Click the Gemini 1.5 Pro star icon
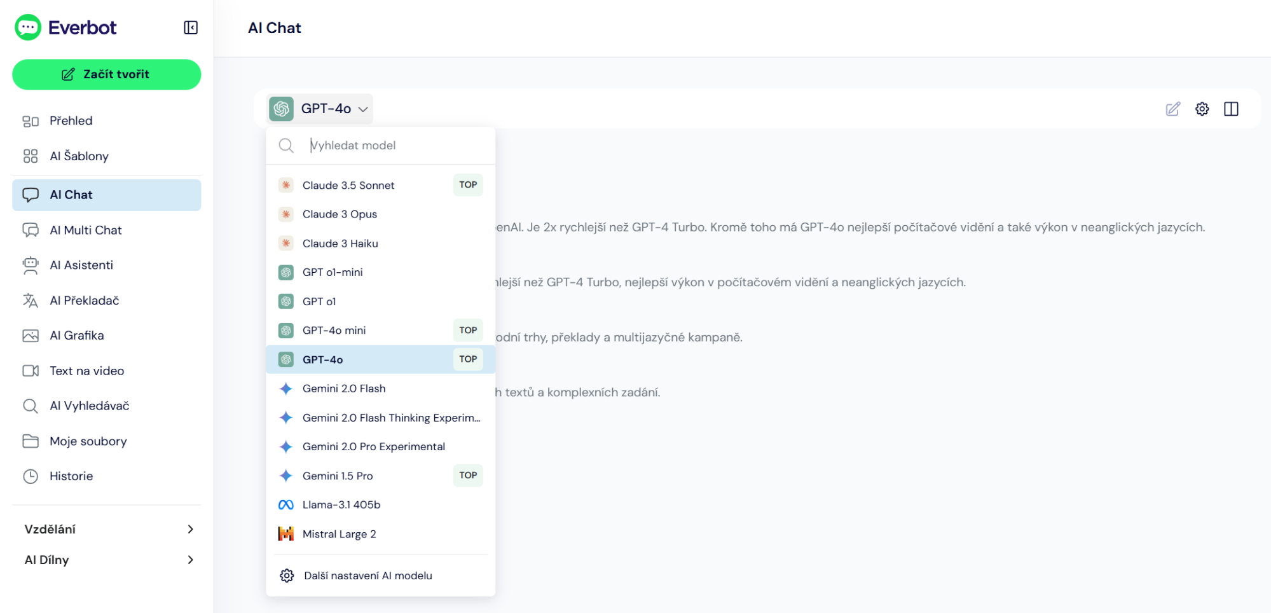 pos(286,476)
